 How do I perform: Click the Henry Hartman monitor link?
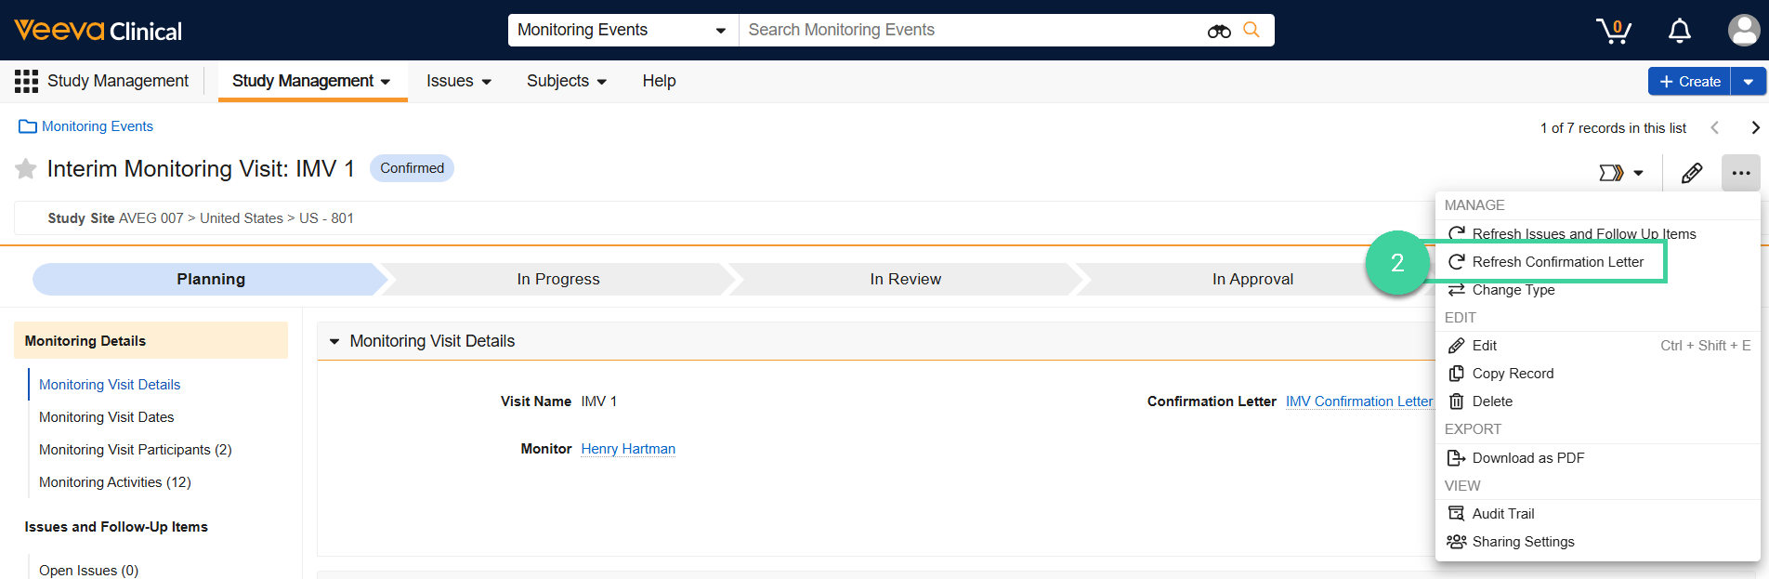click(x=628, y=449)
